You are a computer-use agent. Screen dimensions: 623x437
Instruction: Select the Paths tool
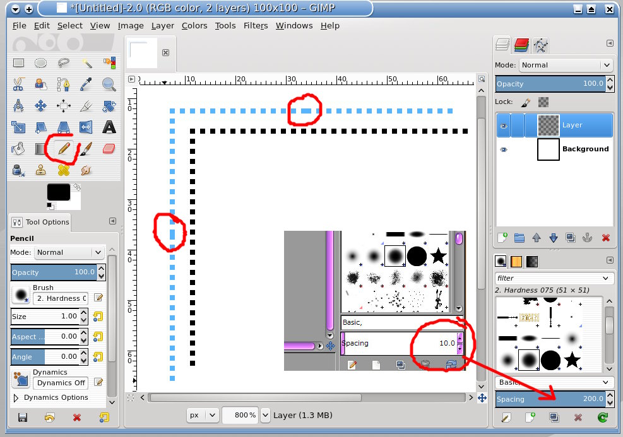[x=63, y=84]
